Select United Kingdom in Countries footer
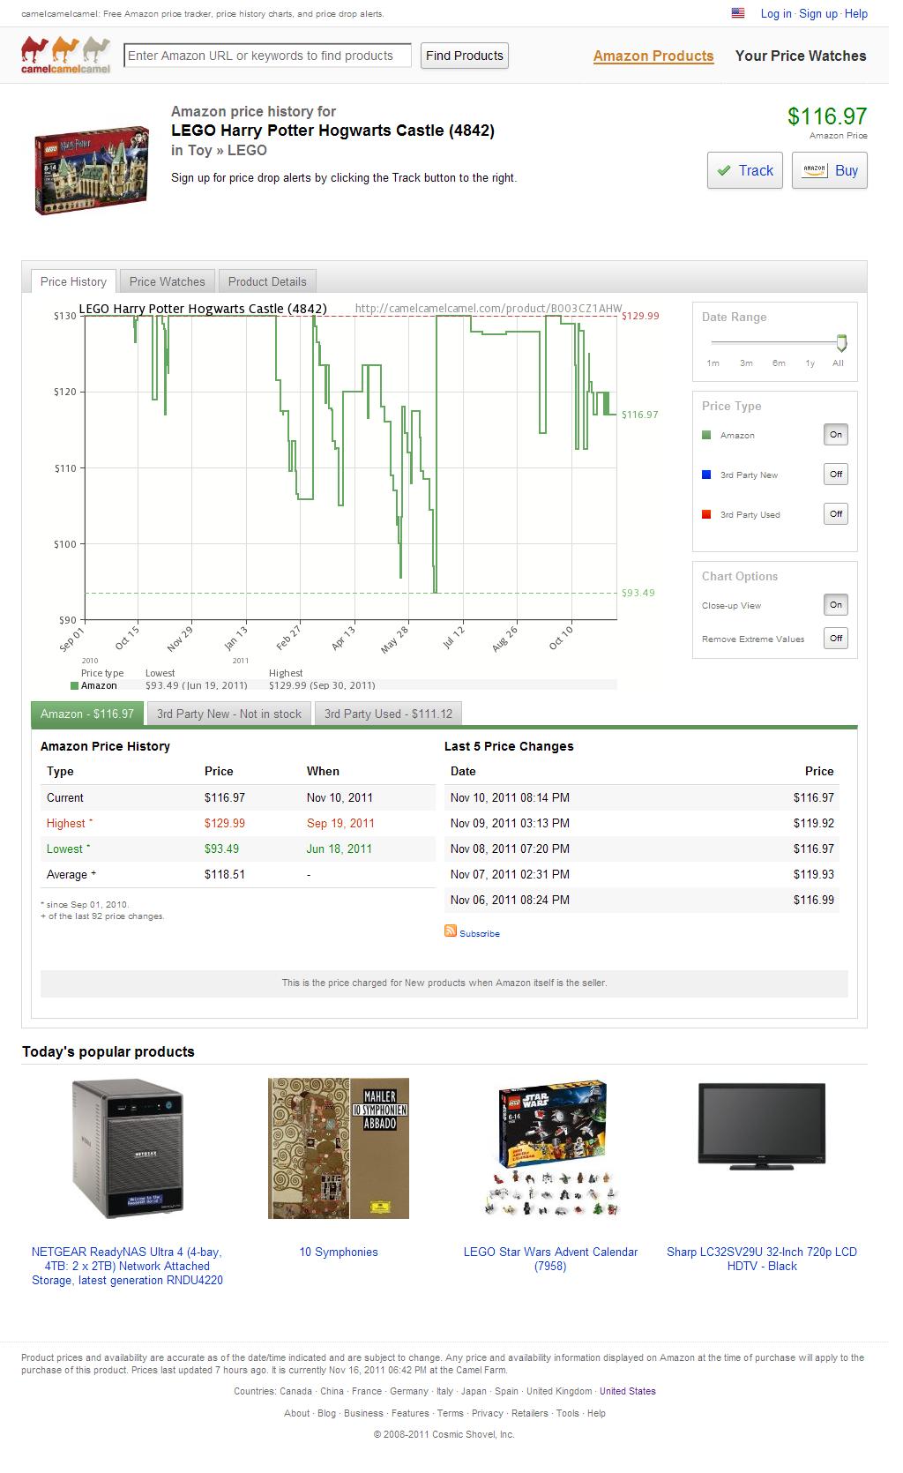This screenshot has width=903, height=1473. coord(559,1391)
